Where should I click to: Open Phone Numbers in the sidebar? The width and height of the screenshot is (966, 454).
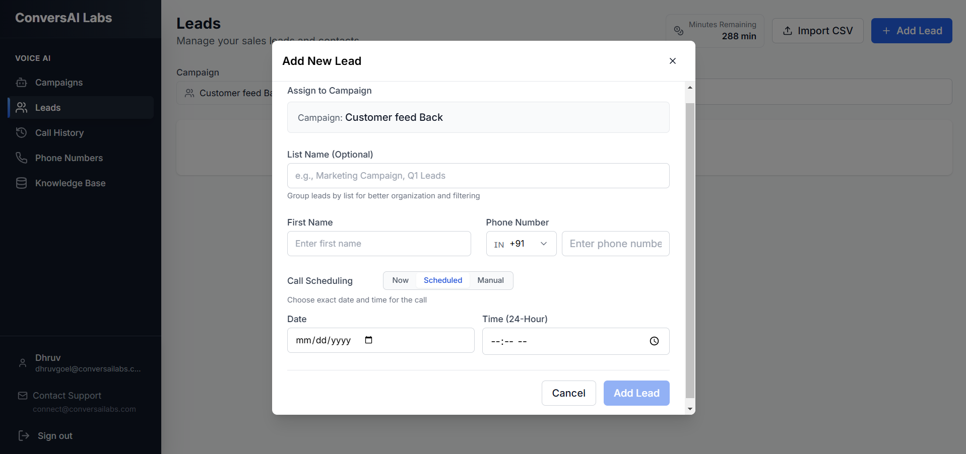(x=81, y=158)
